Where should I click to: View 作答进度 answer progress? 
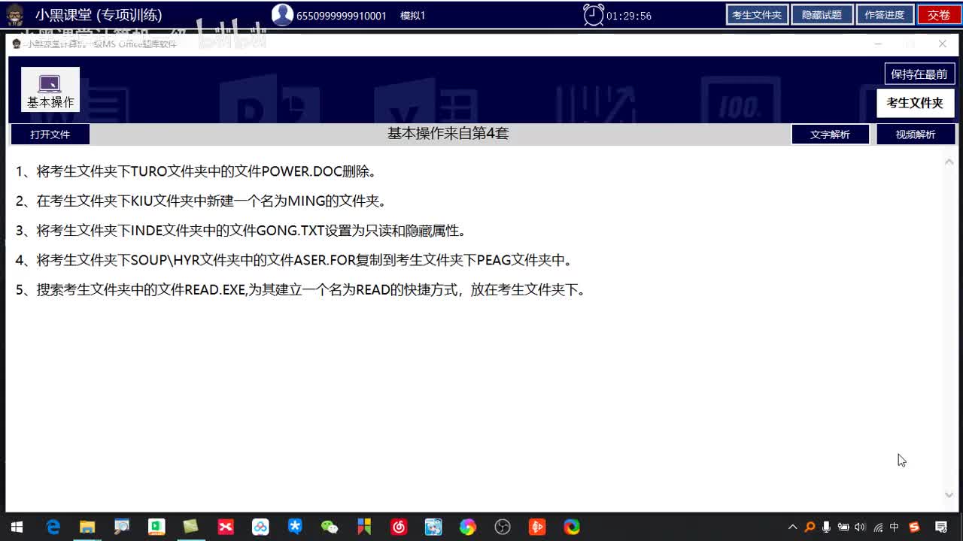pyautogui.click(x=885, y=15)
